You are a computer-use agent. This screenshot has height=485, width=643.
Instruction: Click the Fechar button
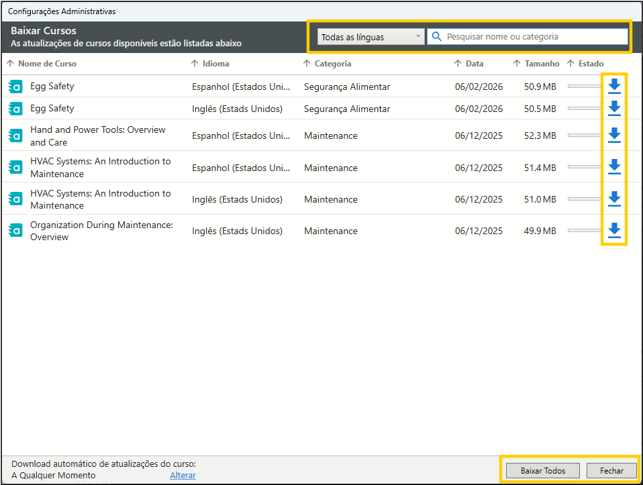(x=611, y=471)
